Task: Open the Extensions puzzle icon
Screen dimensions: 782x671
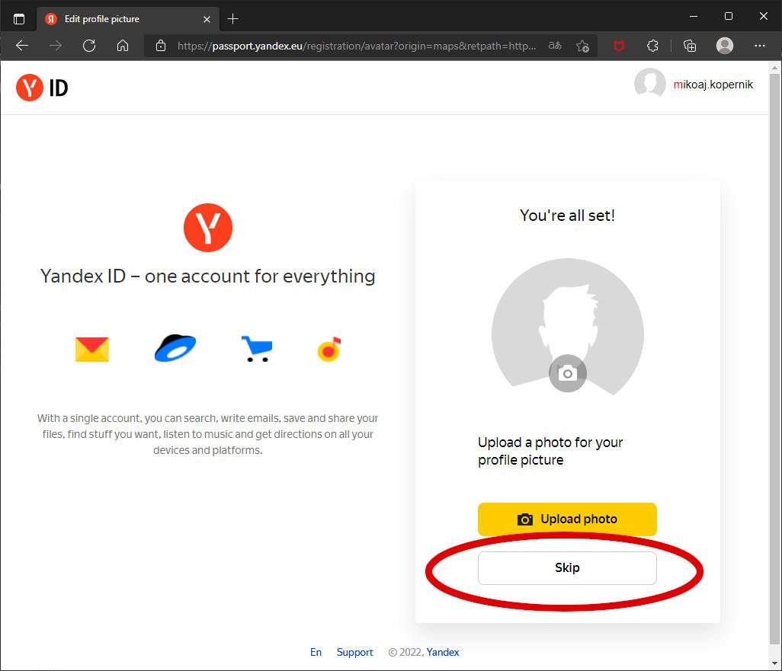Action: coord(652,46)
